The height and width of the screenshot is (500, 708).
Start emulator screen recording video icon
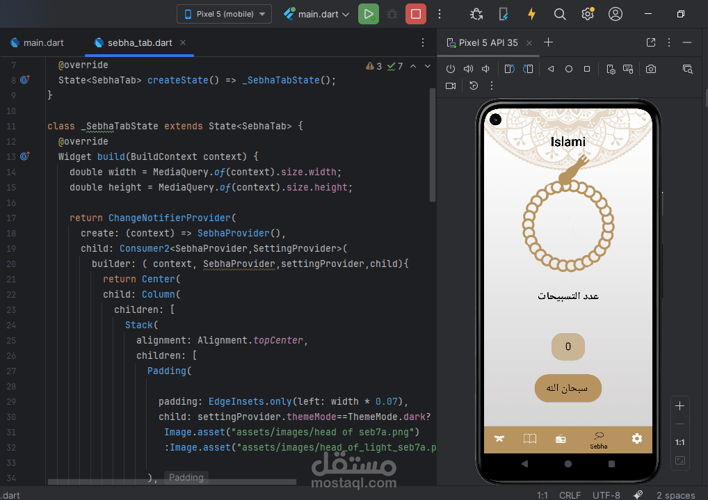pyautogui.click(x=451, y=86)
